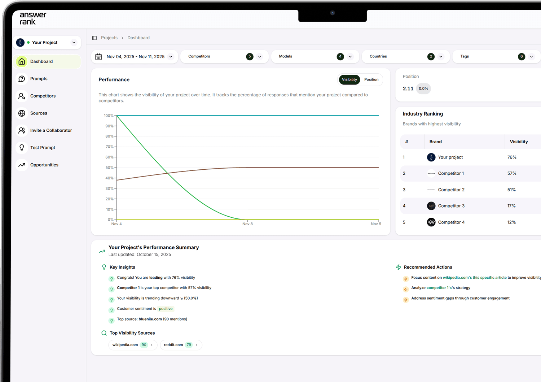Go to Projects in the breadcrumb
This screenshot has width=541, height=382.
click(x=109, y=38)
